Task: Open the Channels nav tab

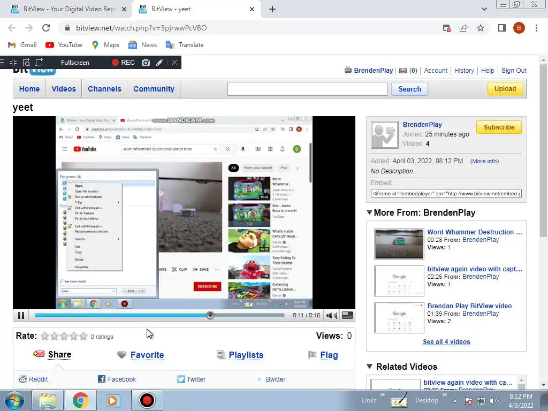Action: (x=104, y=89)
